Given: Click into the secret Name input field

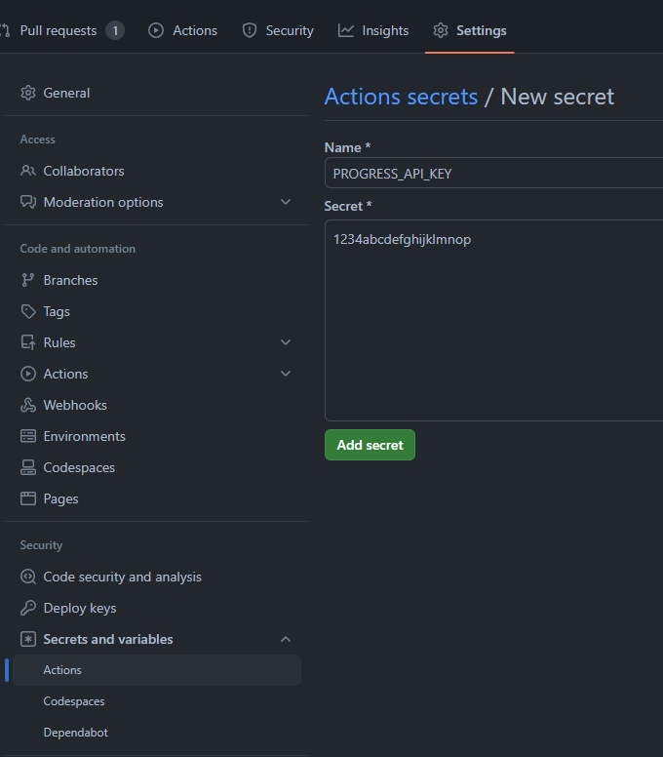Looking at the screenshot, I should [x=493, y=174].
